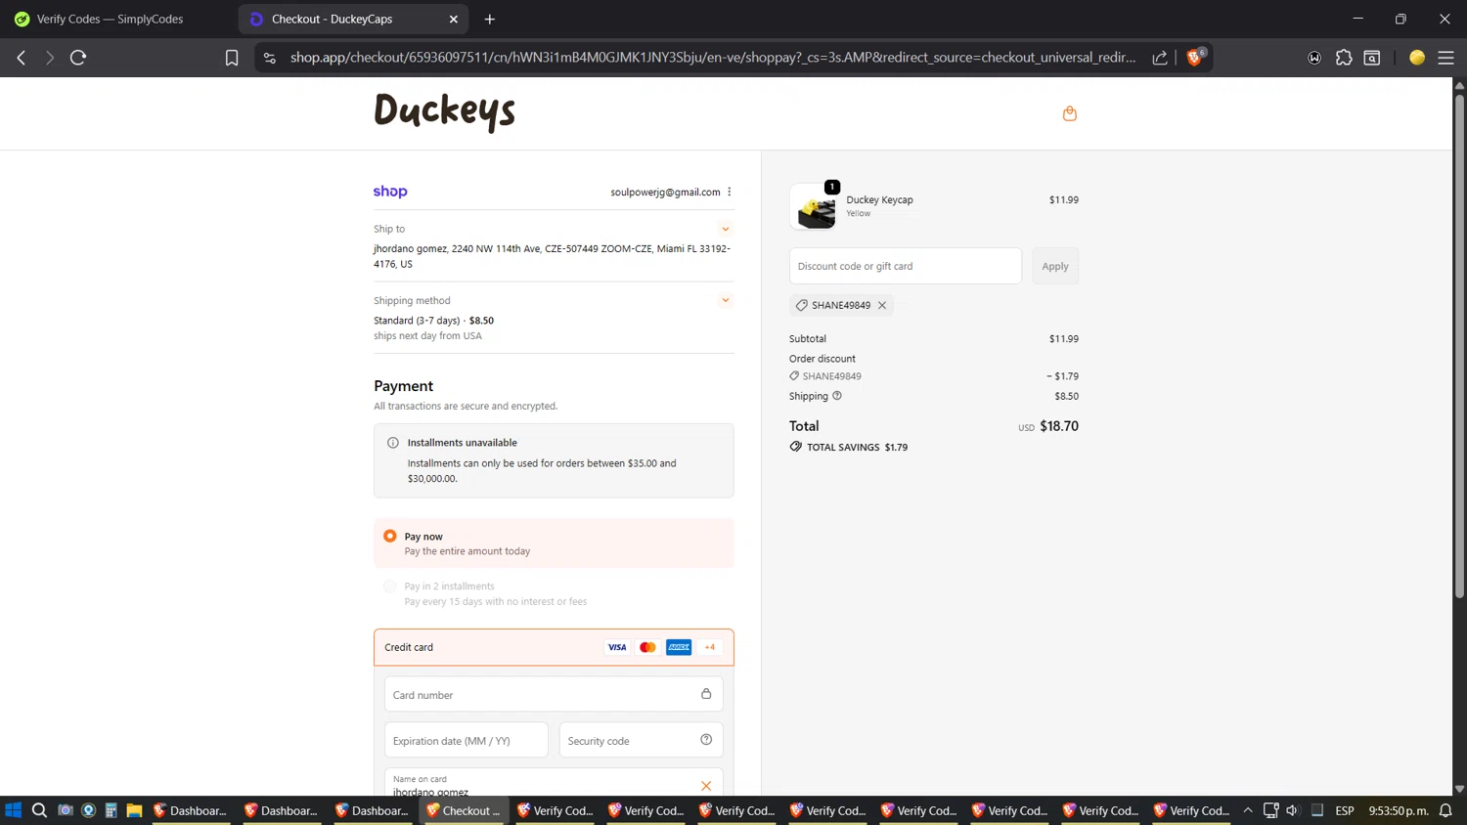Select Pay in 2 installments option
The height and width of the screenshot is (825, 1467).
(390, 586)
